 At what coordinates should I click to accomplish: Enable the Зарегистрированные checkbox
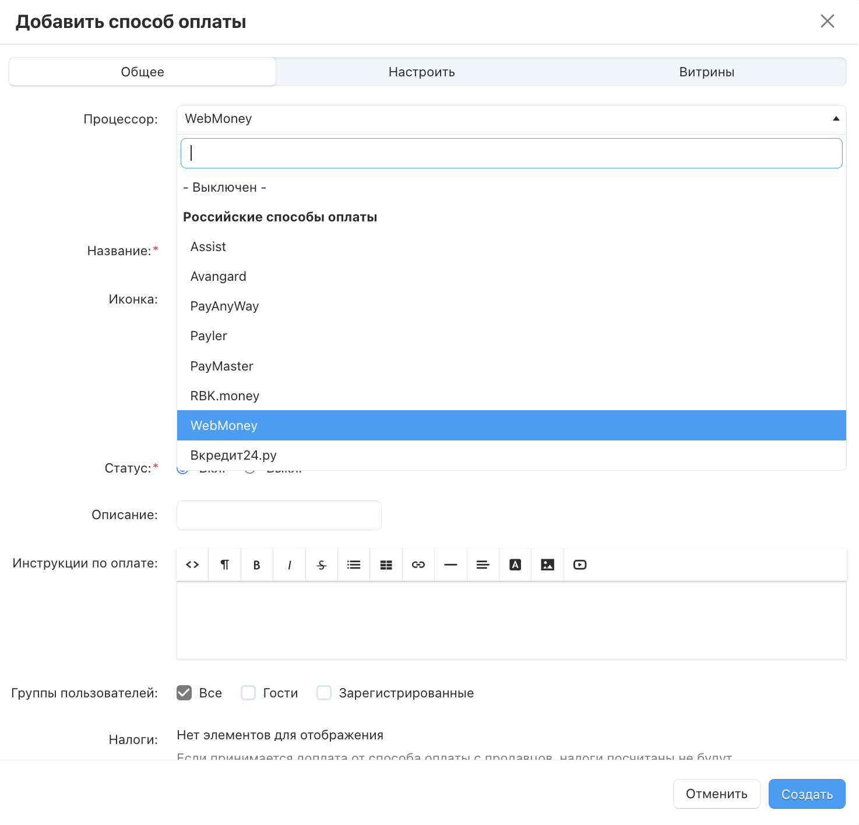coord(324,693)
